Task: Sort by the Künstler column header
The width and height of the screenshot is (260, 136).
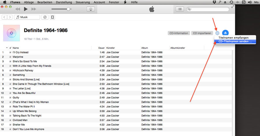Action: pos(111,48)
